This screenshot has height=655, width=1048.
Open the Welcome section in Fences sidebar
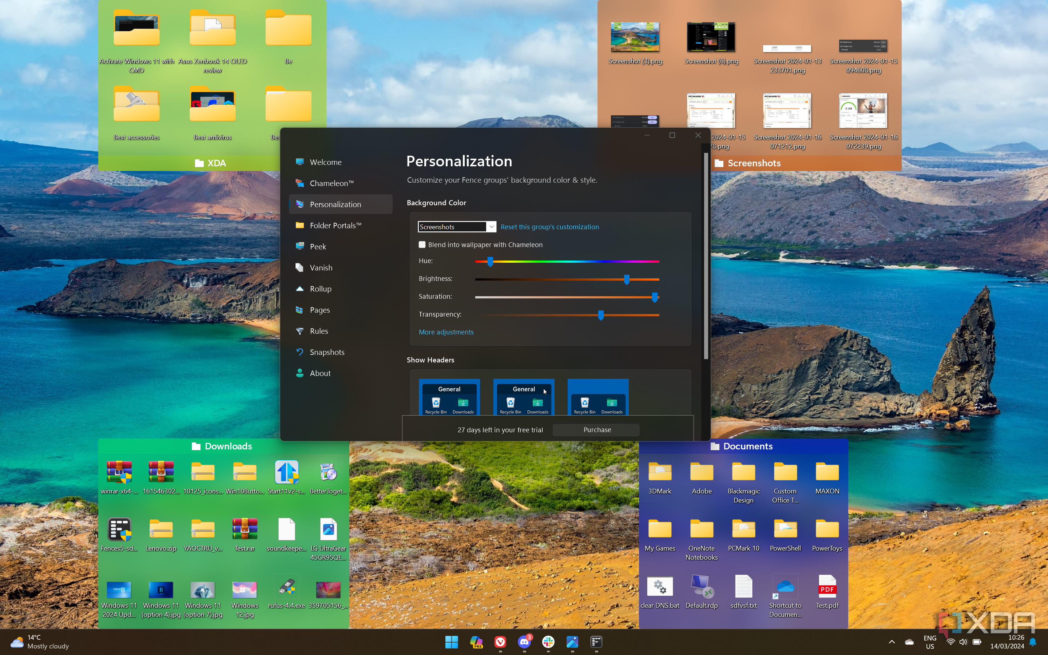(x=341, y=162)
